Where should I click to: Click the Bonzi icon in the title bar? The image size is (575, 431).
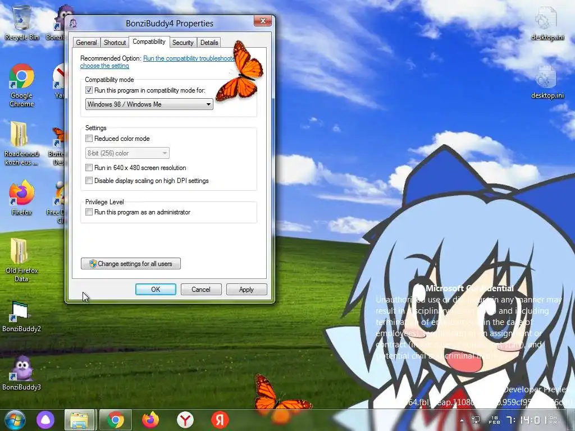[74, 23]
